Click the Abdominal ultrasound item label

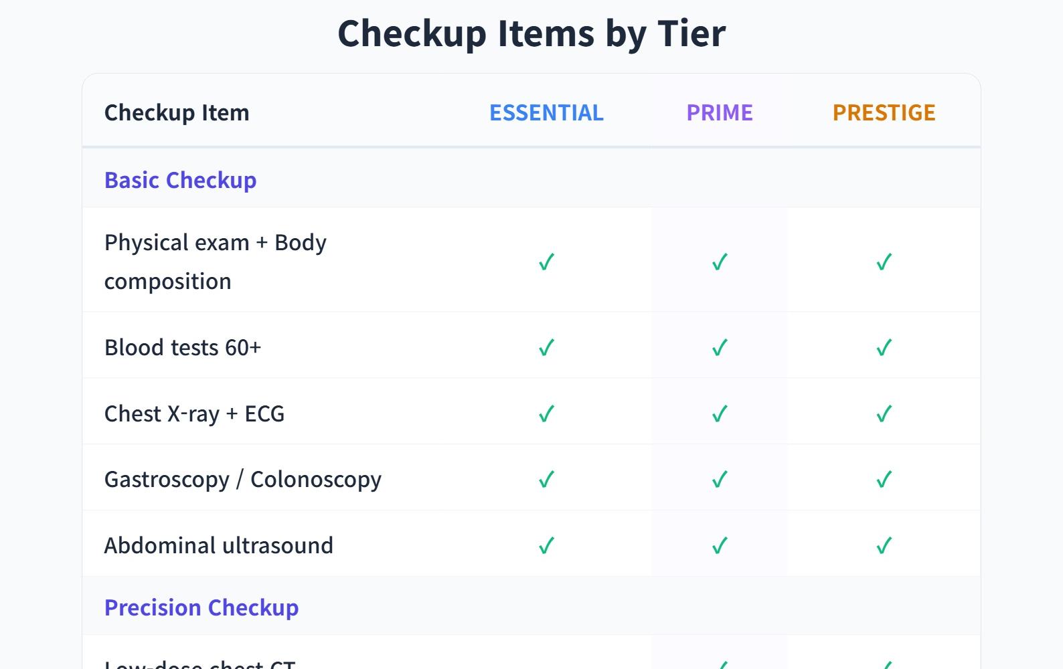point(219,545)
